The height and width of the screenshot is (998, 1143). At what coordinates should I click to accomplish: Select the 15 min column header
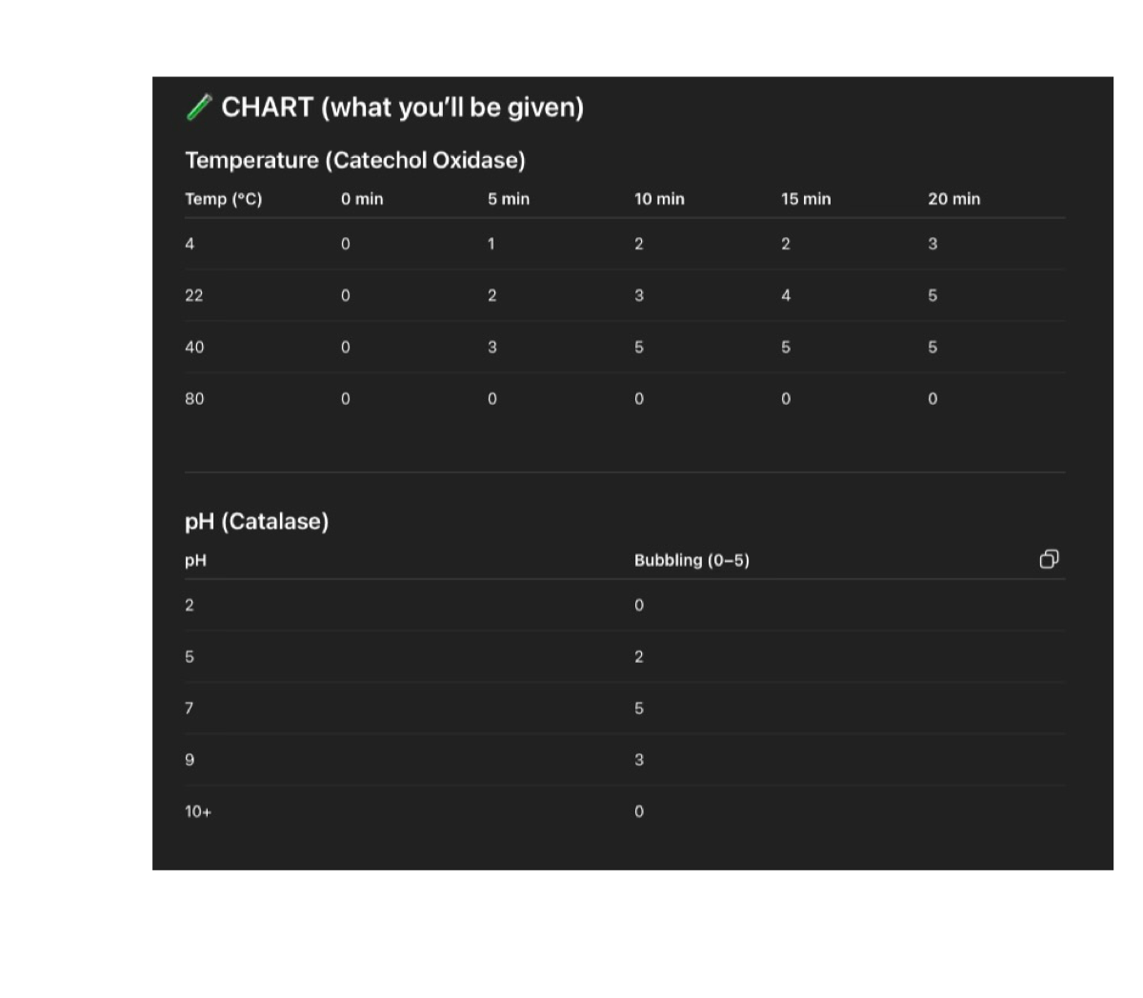[806, 199]
